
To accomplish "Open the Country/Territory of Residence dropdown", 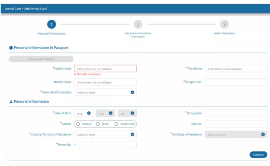I will click(106, 135).
